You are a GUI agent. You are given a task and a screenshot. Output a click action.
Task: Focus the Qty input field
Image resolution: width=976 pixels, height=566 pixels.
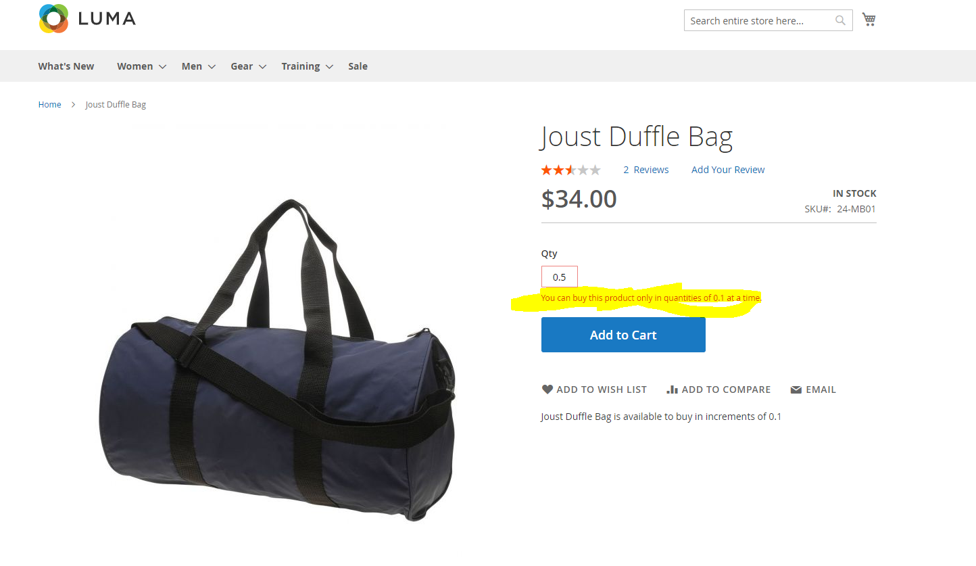[560, 277]
